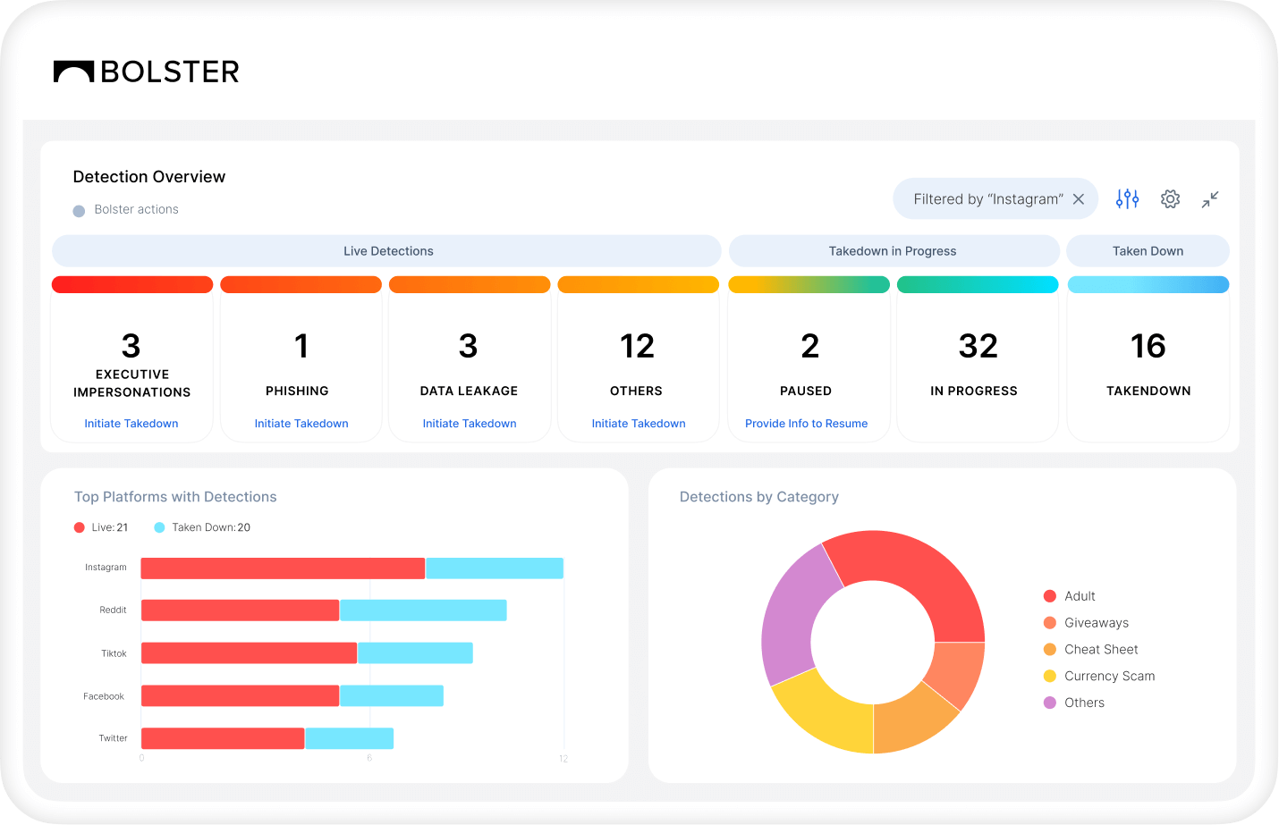This screenshot has width=1279, height=825.
Task: Select the Takedown in Progress tab
Action: coord(893,251)
